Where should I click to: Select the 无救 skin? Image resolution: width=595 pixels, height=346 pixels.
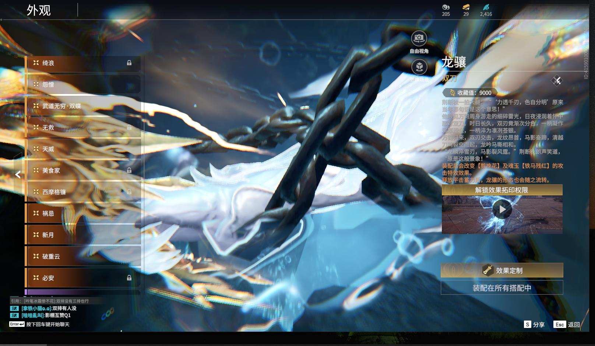click(83, 127)
